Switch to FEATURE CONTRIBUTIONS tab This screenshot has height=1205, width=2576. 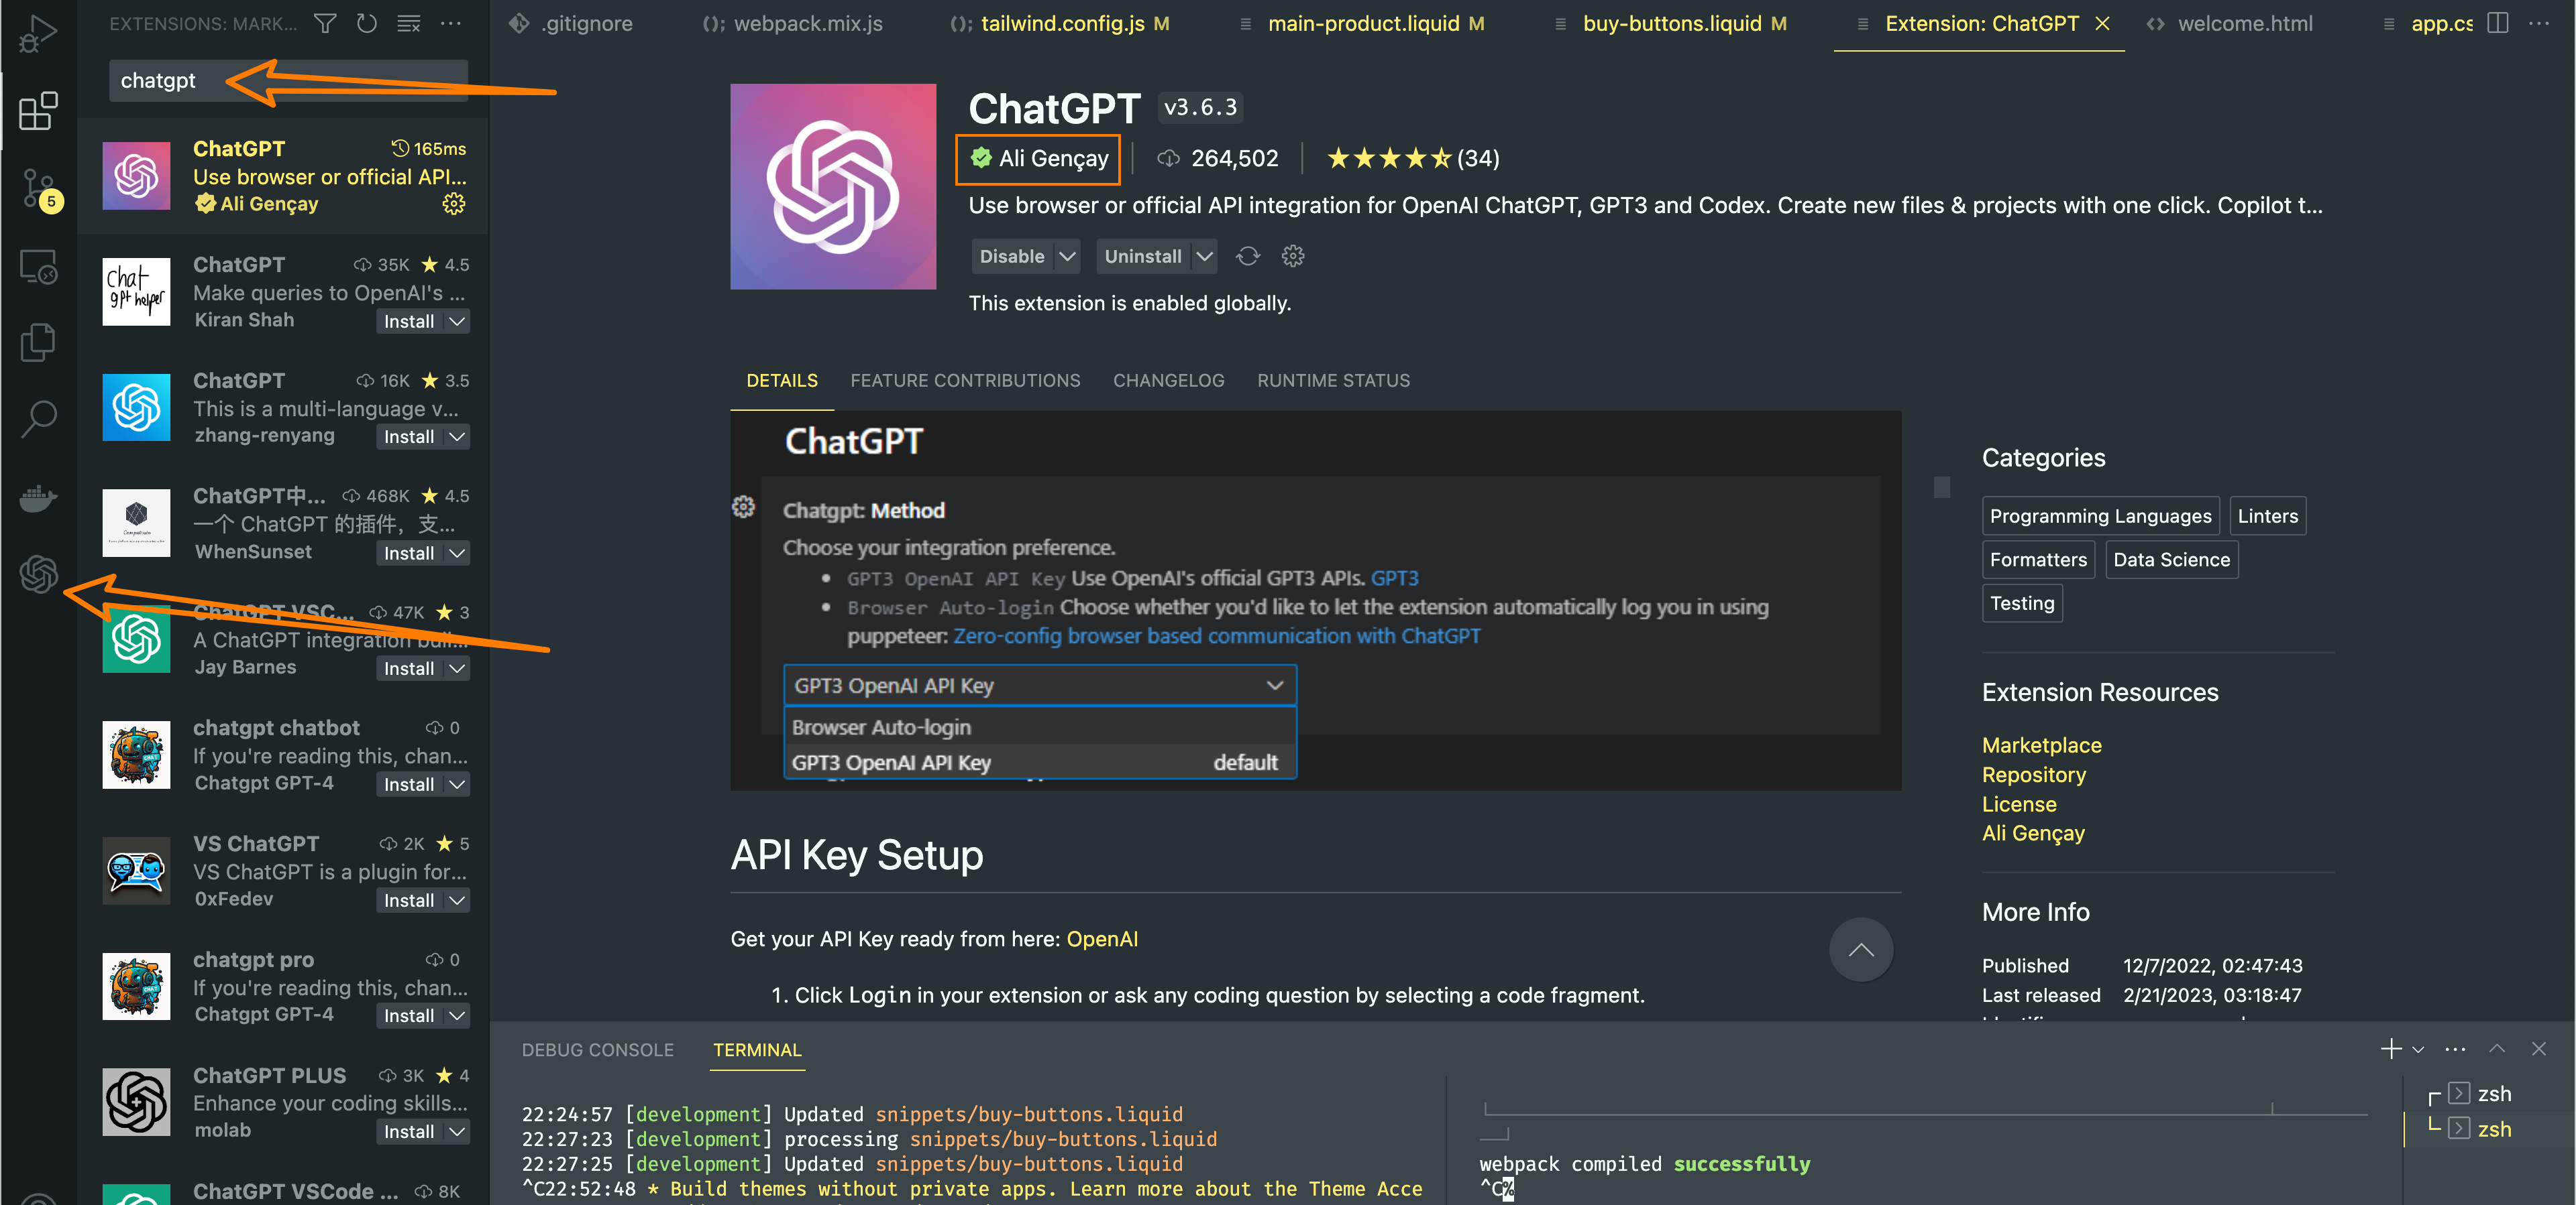pyautogui.click(x=965, y=381)
